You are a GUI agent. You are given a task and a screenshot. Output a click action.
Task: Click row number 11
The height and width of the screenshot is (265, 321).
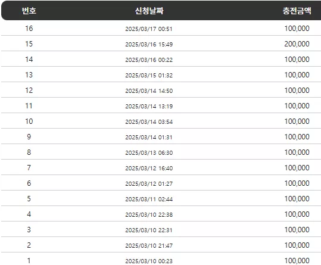tap(29, 106)
